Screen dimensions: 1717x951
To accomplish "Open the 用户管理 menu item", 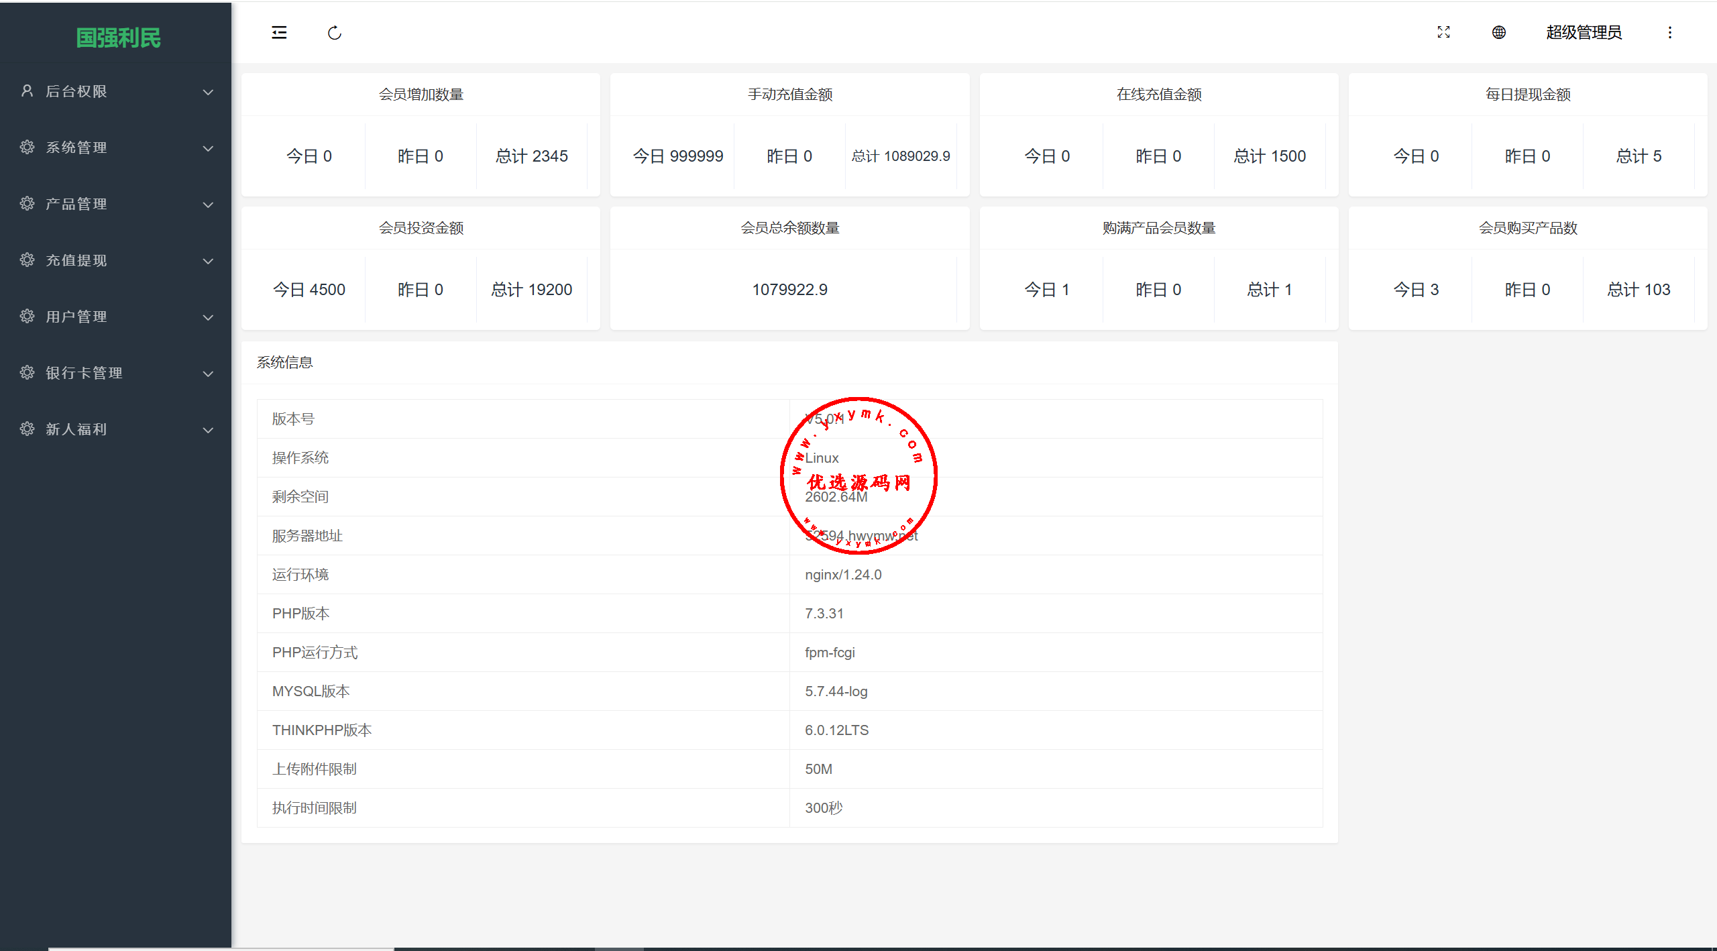I will coord(115,317).
